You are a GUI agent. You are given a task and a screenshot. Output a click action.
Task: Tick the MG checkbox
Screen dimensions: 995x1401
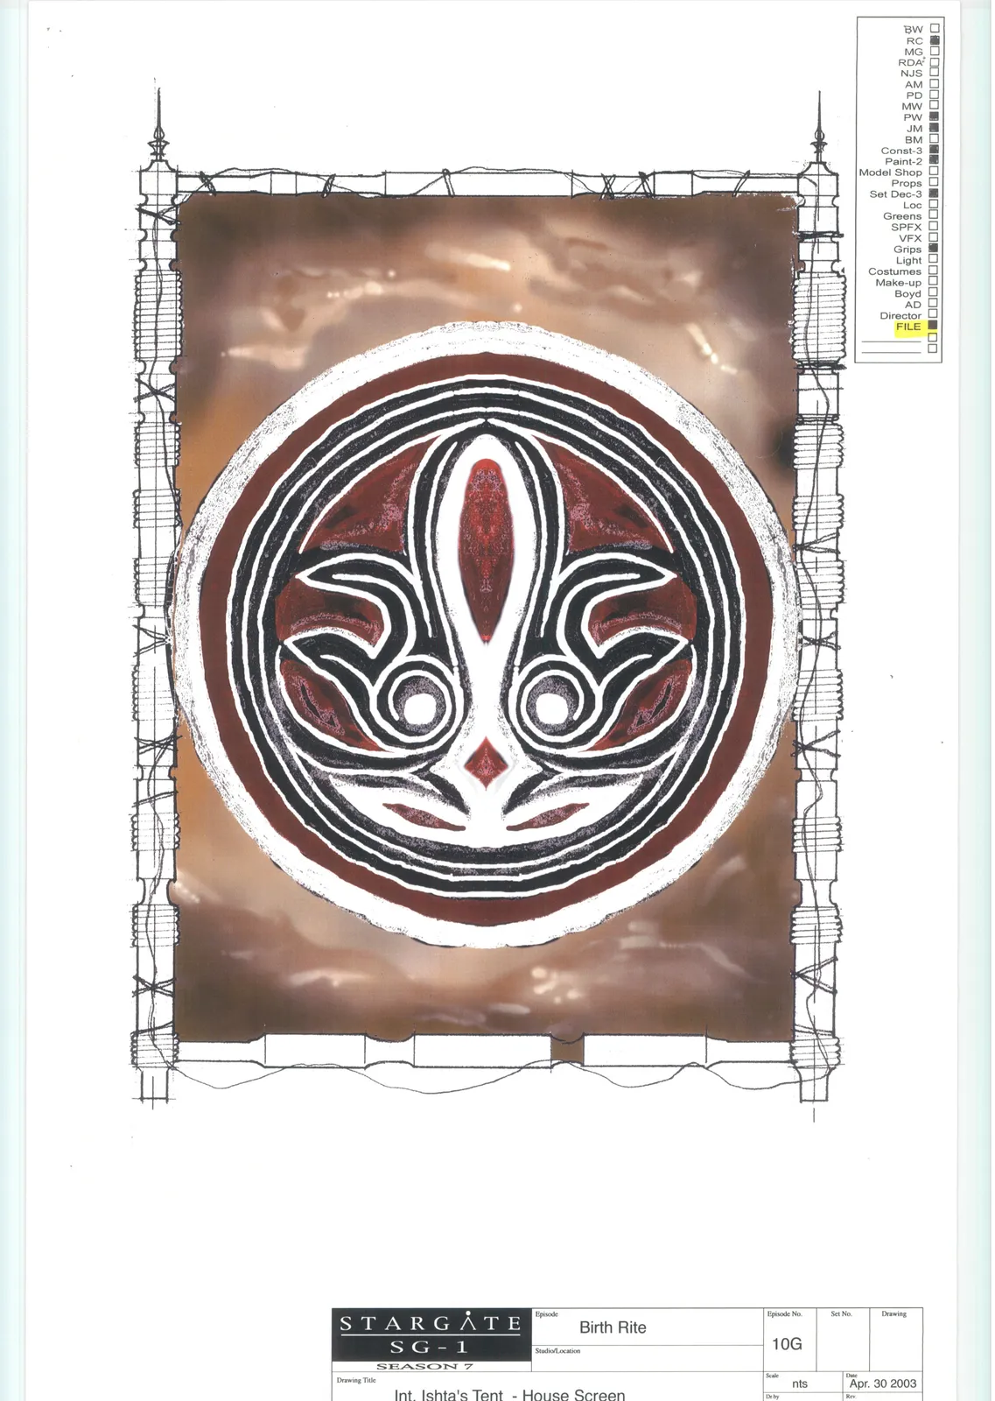pyautogui.click(x=935, y=51)
